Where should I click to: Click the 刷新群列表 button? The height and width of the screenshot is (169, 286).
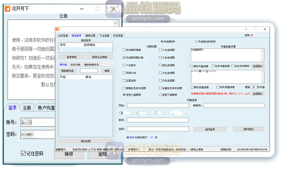[x=68, y=71]
